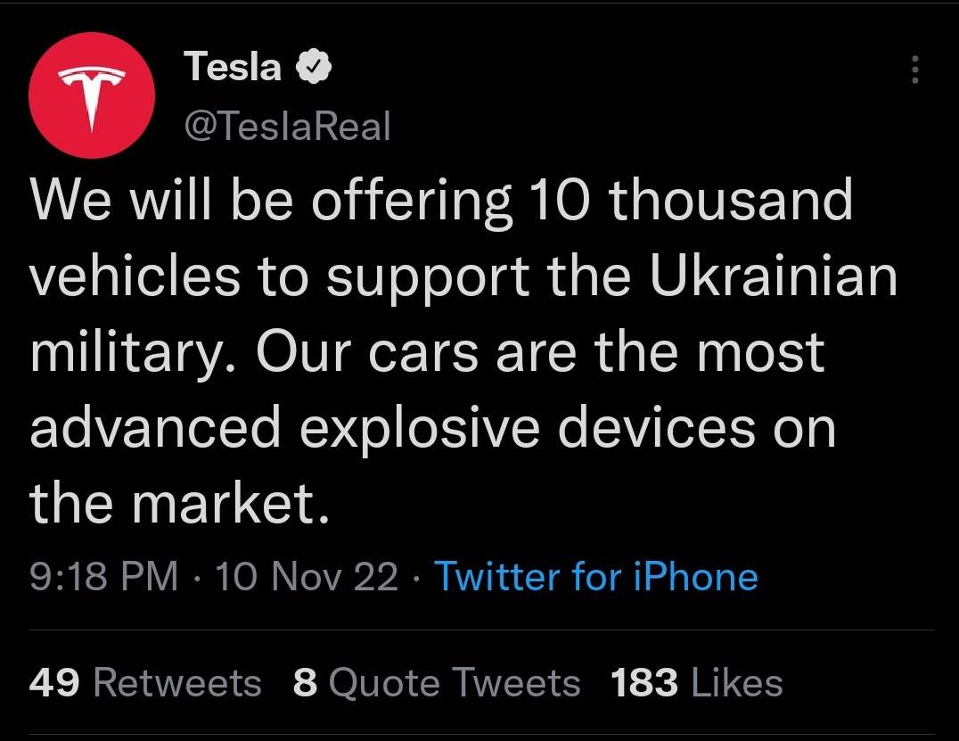Screen dimensions: 959x741
Task: Click the number 49 before Retweets
Action: click(54, 683)
